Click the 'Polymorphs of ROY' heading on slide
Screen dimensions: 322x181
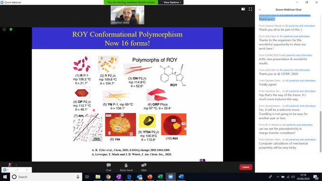point(155,60)
